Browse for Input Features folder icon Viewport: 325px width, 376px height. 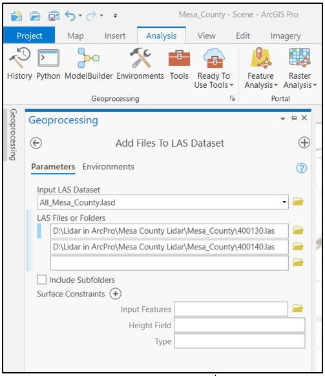tap(297, 308)
